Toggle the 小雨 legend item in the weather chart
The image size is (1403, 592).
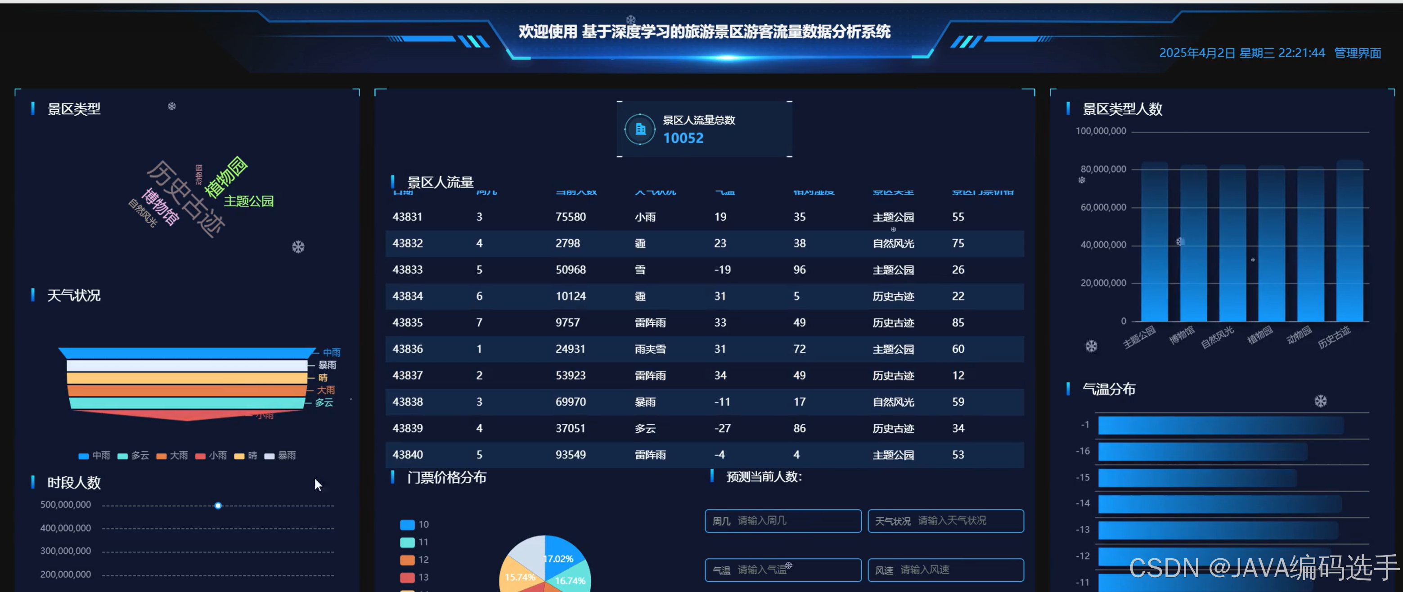coord(211,455)
